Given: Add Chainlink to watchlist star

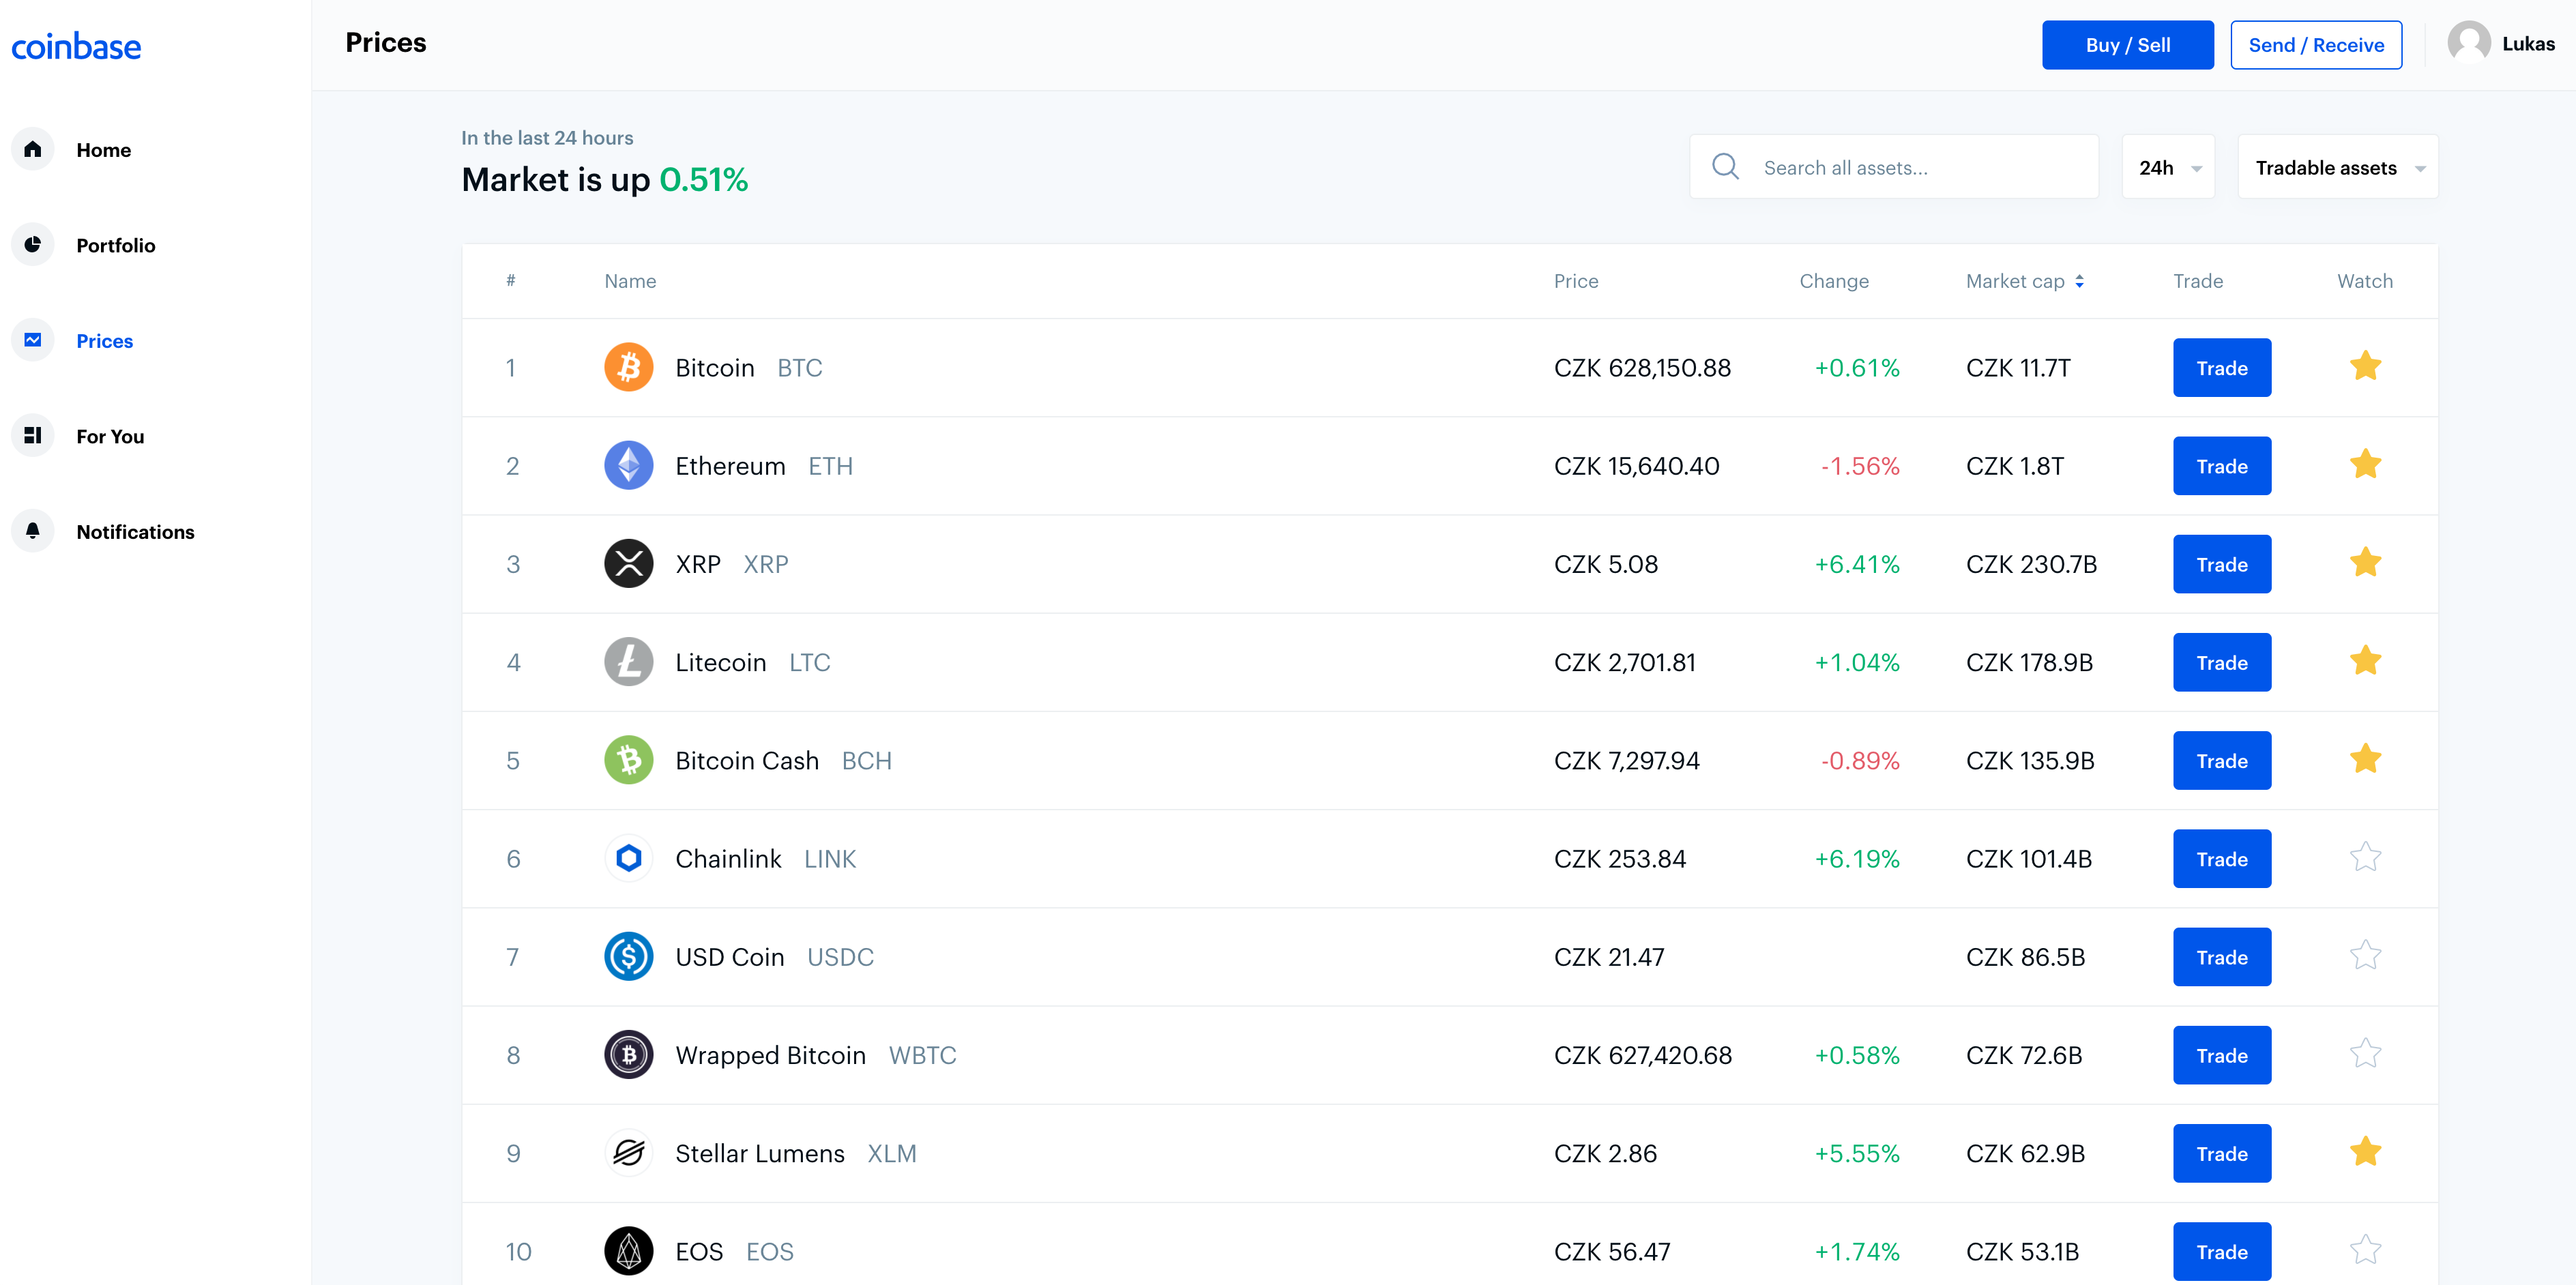Looking at the screenshot, I should click(x=2364, y=858).
